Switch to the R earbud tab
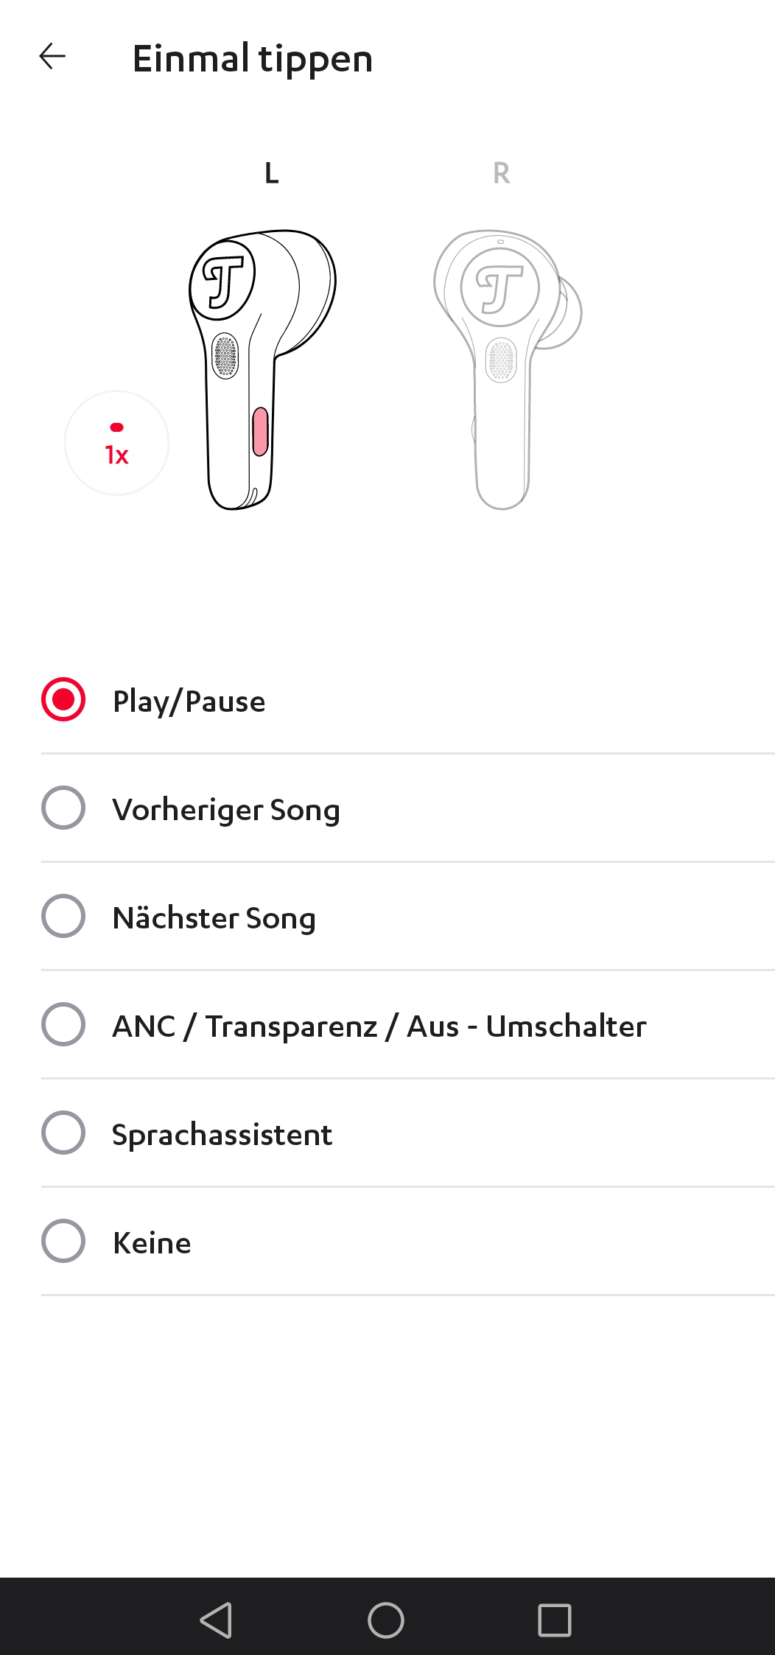Screen dimensions: 775x1655 point(501,174)
